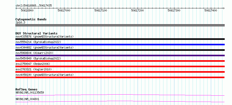Select the NRXN1|NM_001135659 transcript label
232x105 pixels.
pyautogui.click(x=30, y=93)
